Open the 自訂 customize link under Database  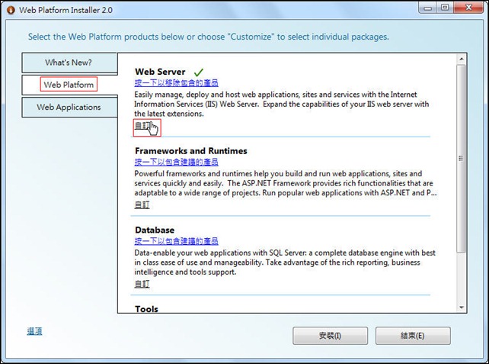tap(142, 284)
